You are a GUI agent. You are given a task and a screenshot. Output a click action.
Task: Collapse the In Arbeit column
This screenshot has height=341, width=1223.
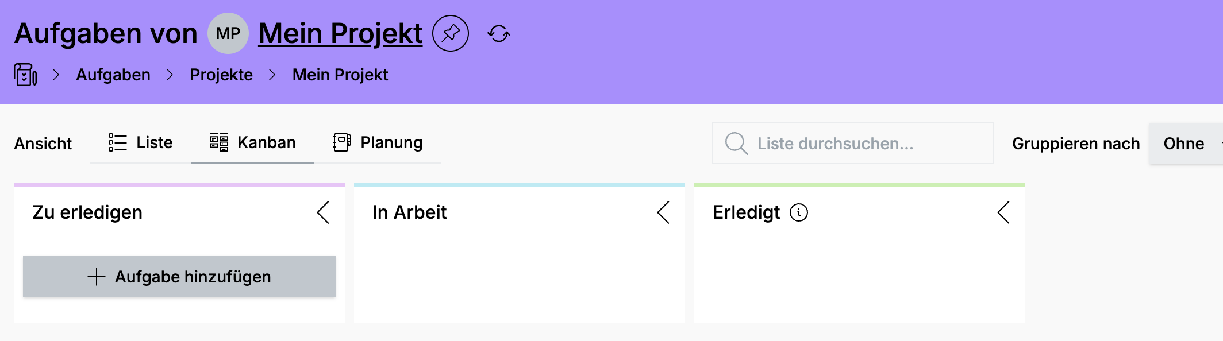[x=663, y=212]
